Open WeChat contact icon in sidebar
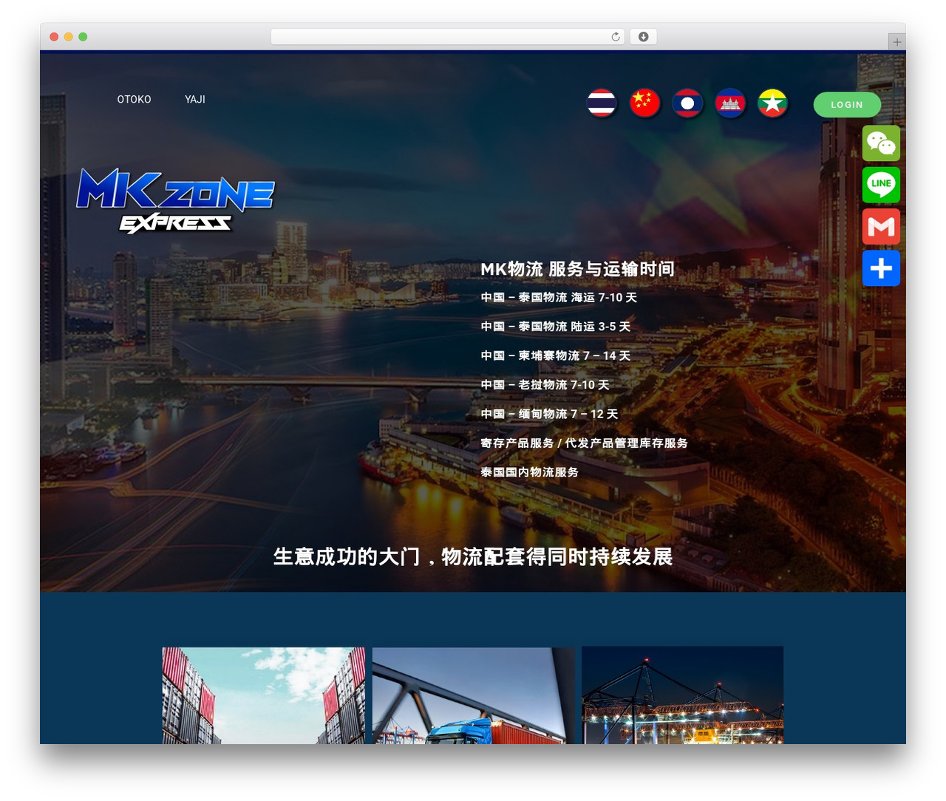This screenshot has width=946, height=801. pyautogui.click(x=881, y=143)
